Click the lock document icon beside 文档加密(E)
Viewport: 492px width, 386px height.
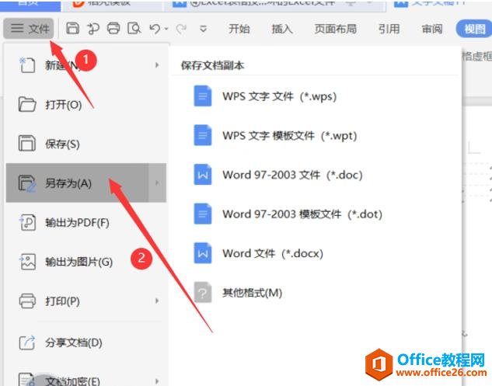coord(27,380)
